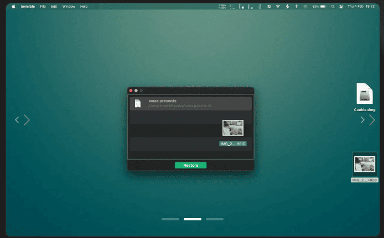Screen dimensions: 384x238
Task: Open the File menu
Action: click(x=43, y=7)
